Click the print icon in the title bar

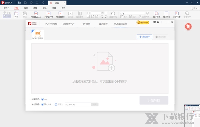pyautogui.click(x=31, y=3)
